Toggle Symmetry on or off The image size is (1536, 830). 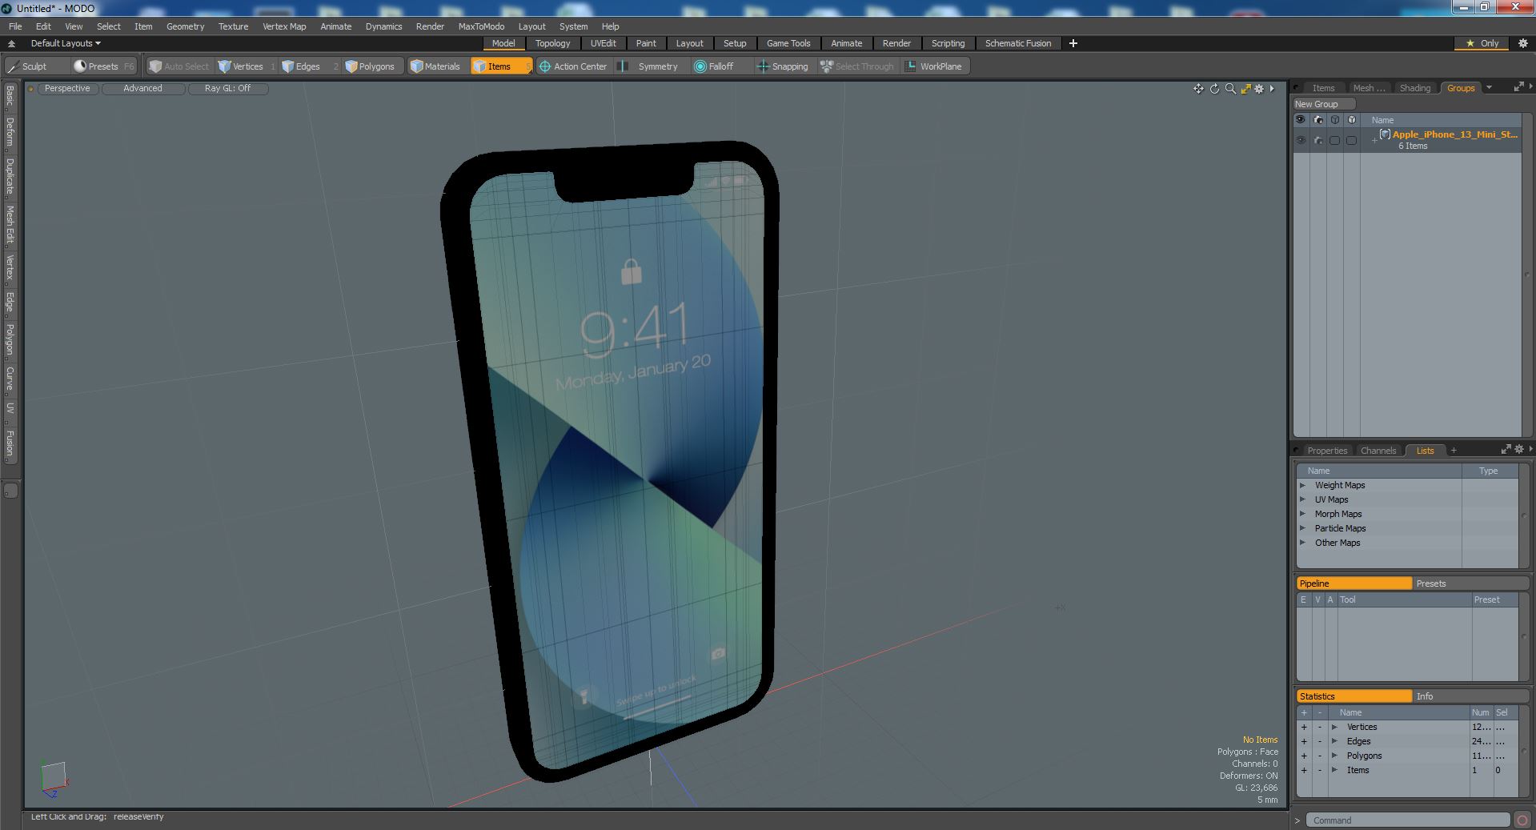tap(650, 66)
